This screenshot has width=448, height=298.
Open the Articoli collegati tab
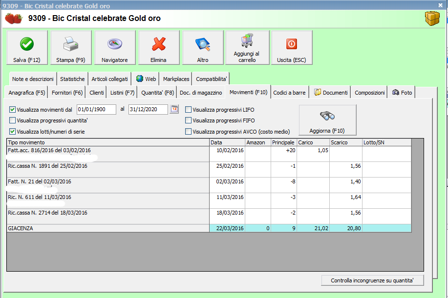(x=110, y=79)
